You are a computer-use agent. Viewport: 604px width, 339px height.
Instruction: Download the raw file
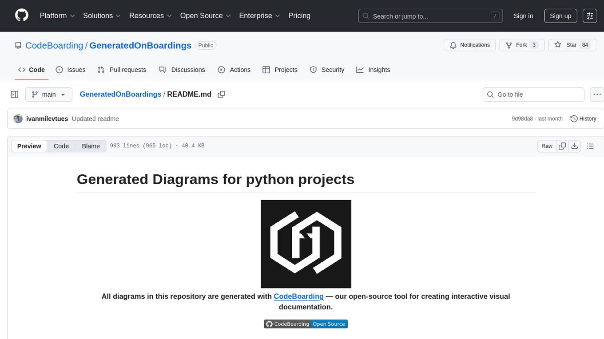click(x=574, y=146)
